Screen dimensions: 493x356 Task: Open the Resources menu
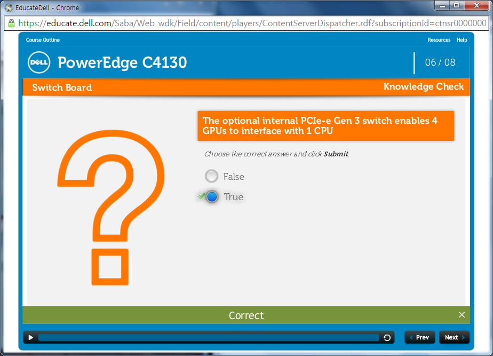439,40
